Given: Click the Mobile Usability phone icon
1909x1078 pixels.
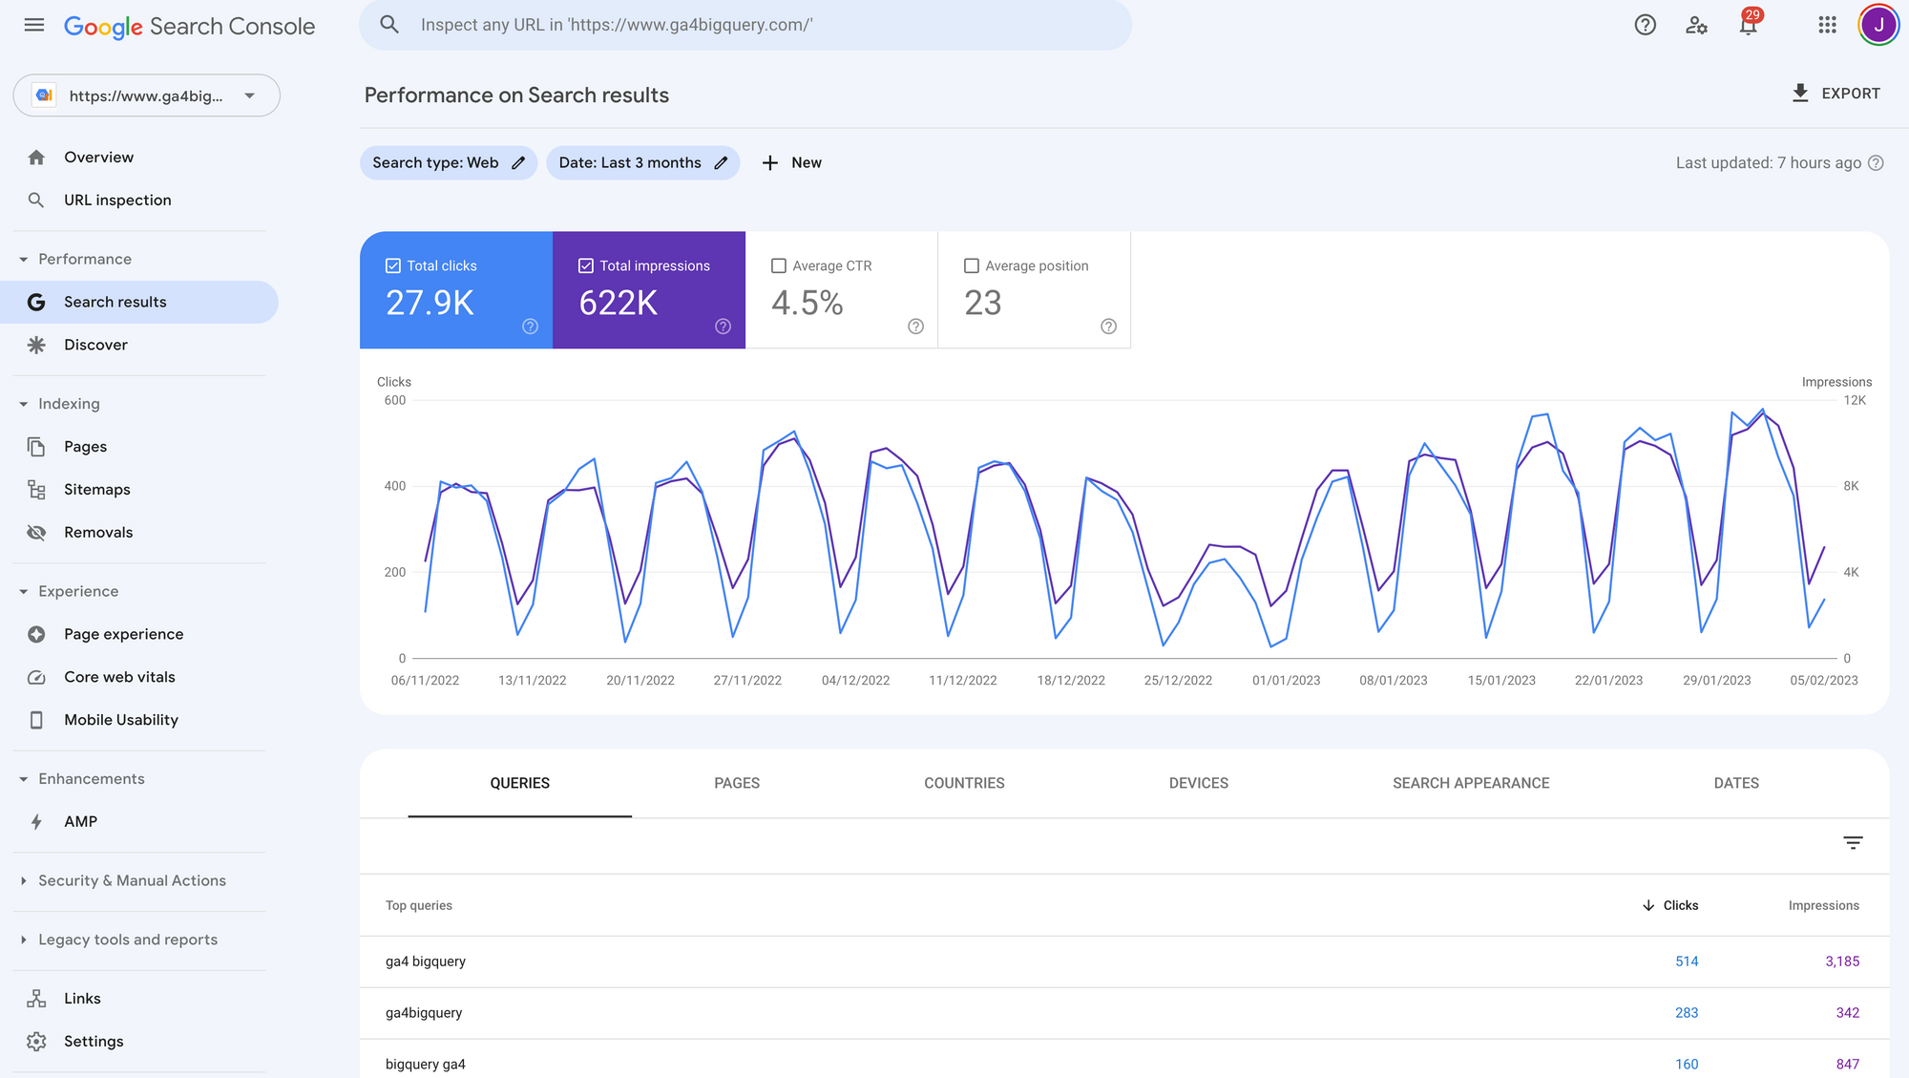Looking at the screenshot, I should (36, 720).
